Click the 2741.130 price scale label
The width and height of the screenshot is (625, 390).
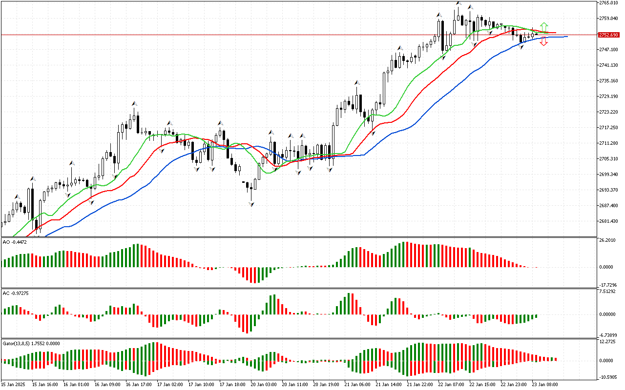(608, 65)
